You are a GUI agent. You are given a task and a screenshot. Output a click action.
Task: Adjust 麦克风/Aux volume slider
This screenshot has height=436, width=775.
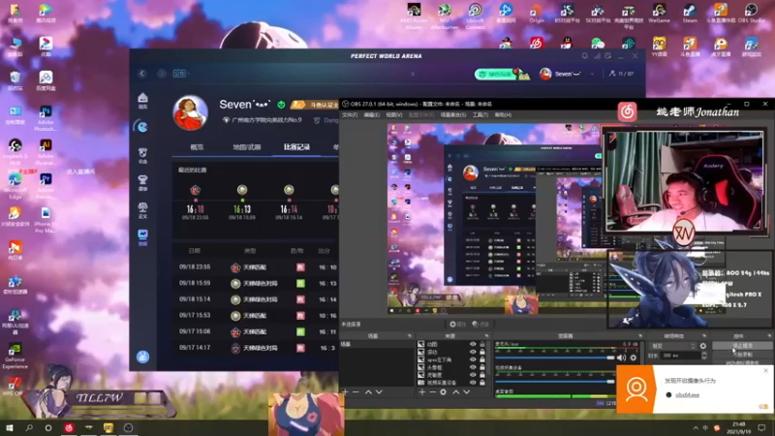pos(554,358)
